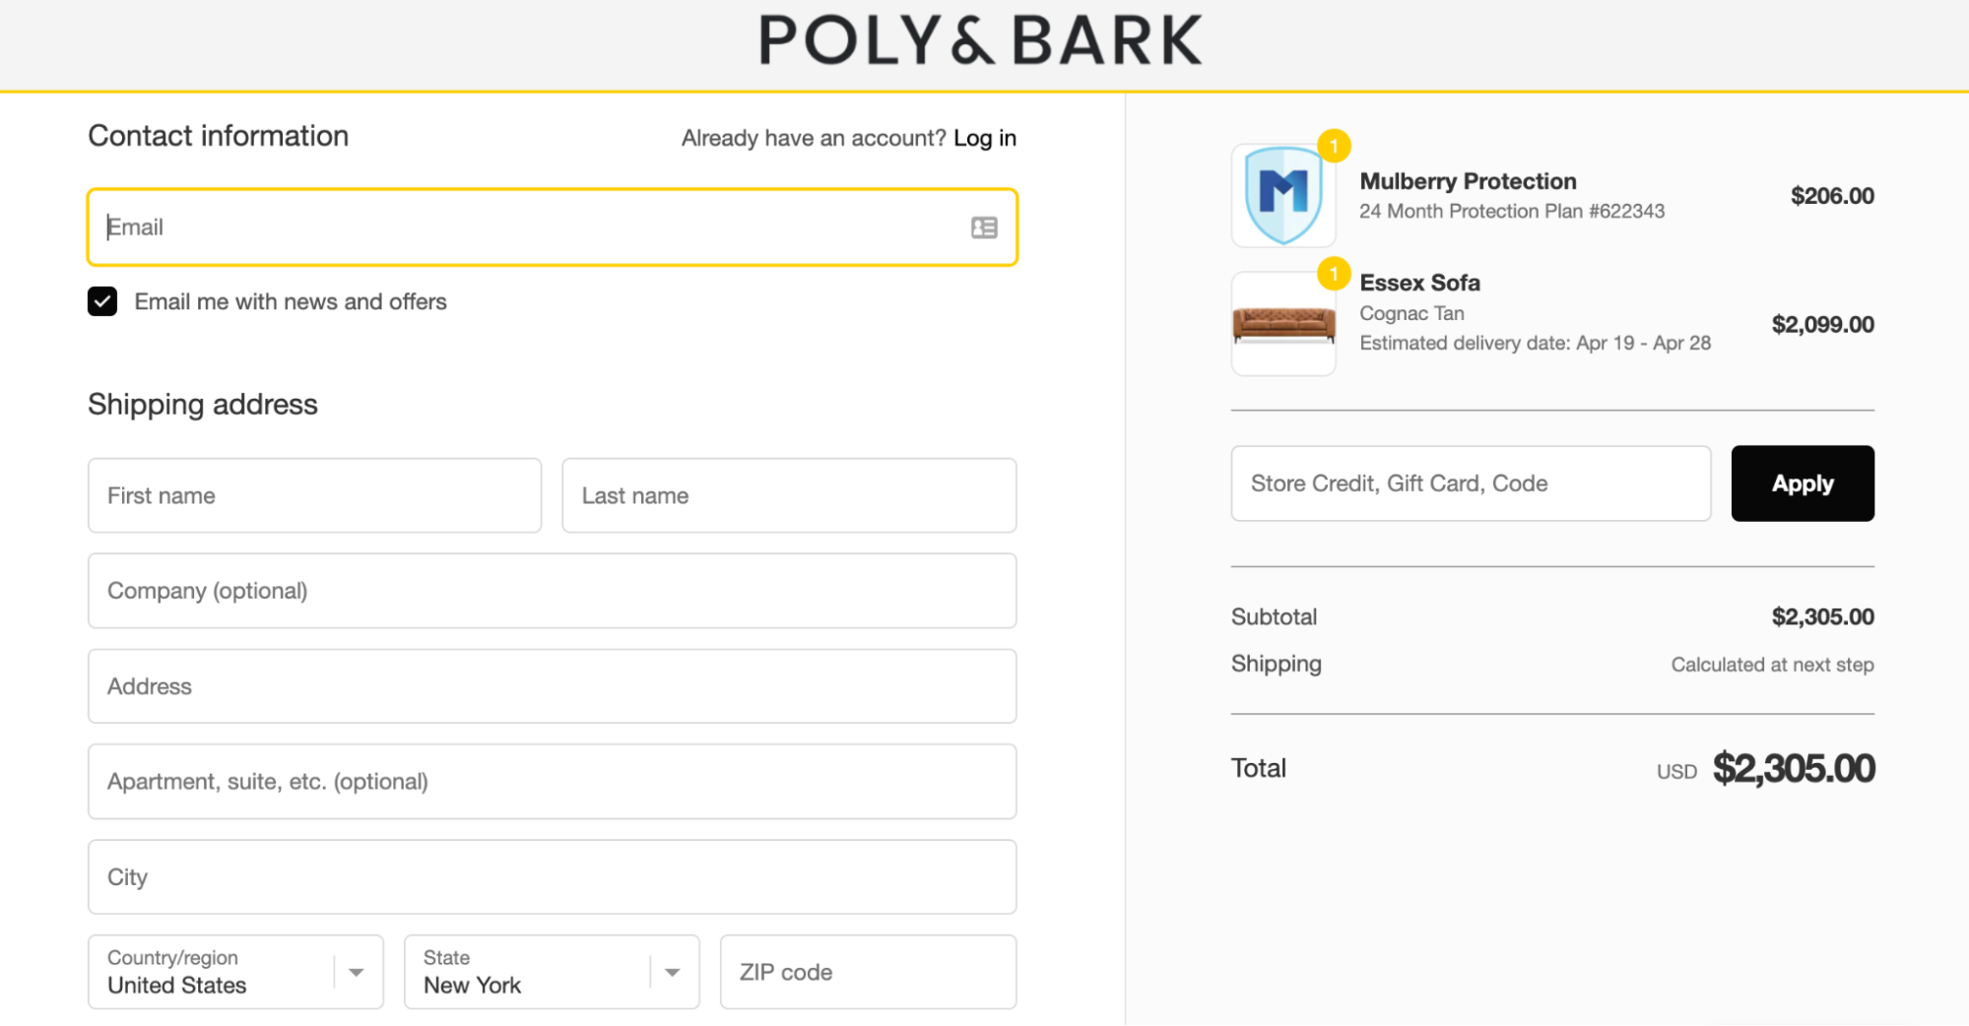Open the Country/region dropdown
Viewport: 1969px width, 1026px height.
coord(235,972)
